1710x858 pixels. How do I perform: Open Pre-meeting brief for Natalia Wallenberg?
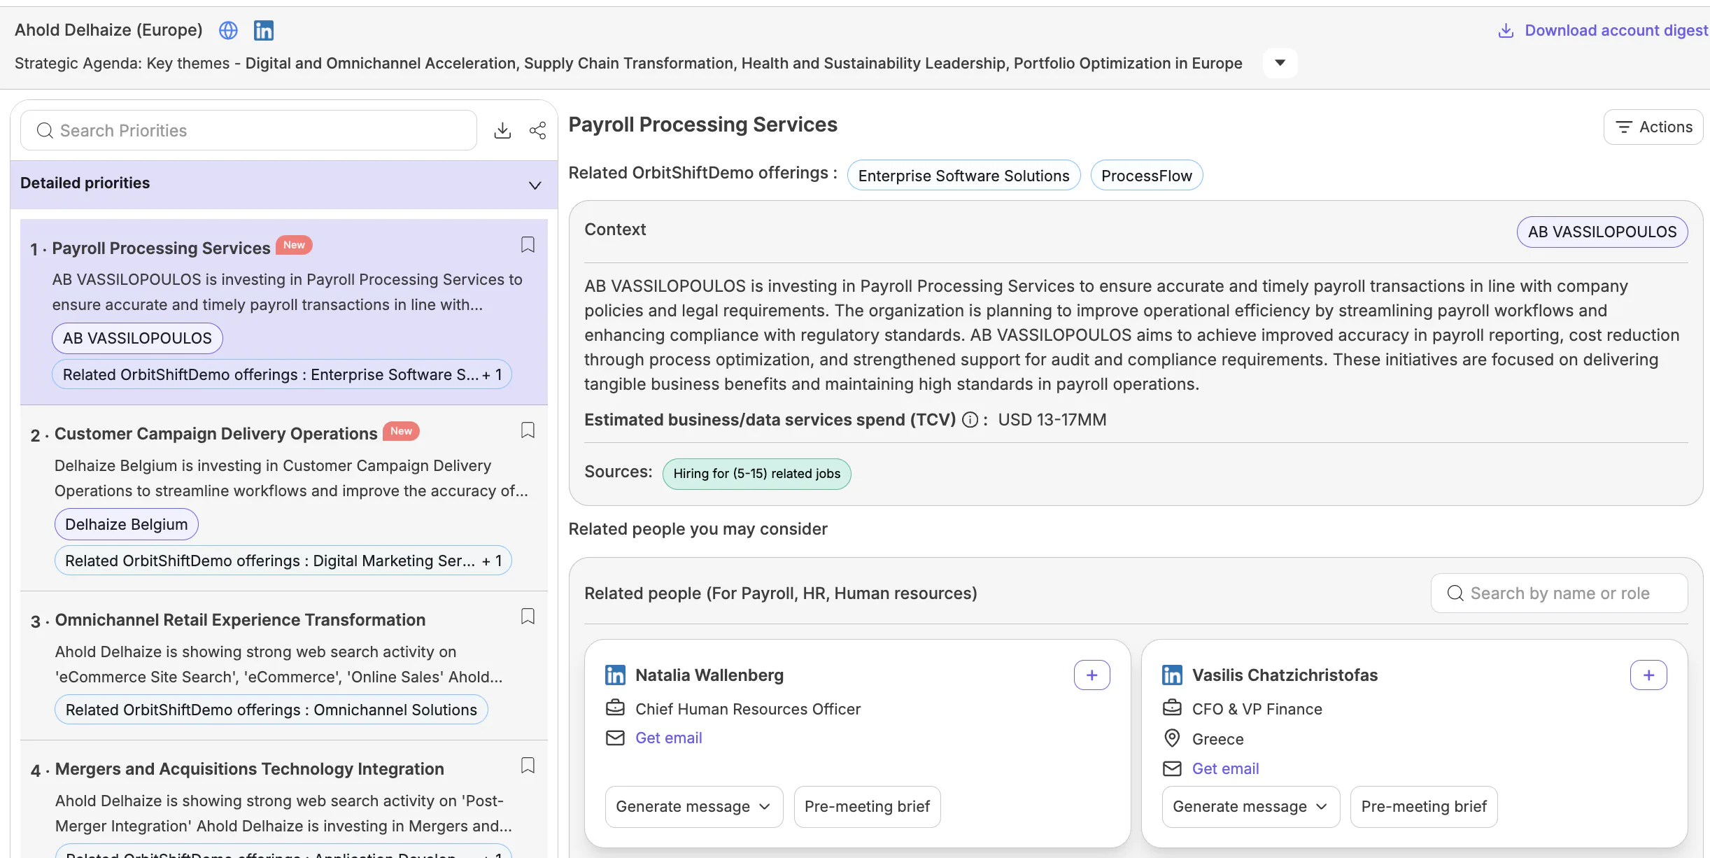[x=867, y=806]
